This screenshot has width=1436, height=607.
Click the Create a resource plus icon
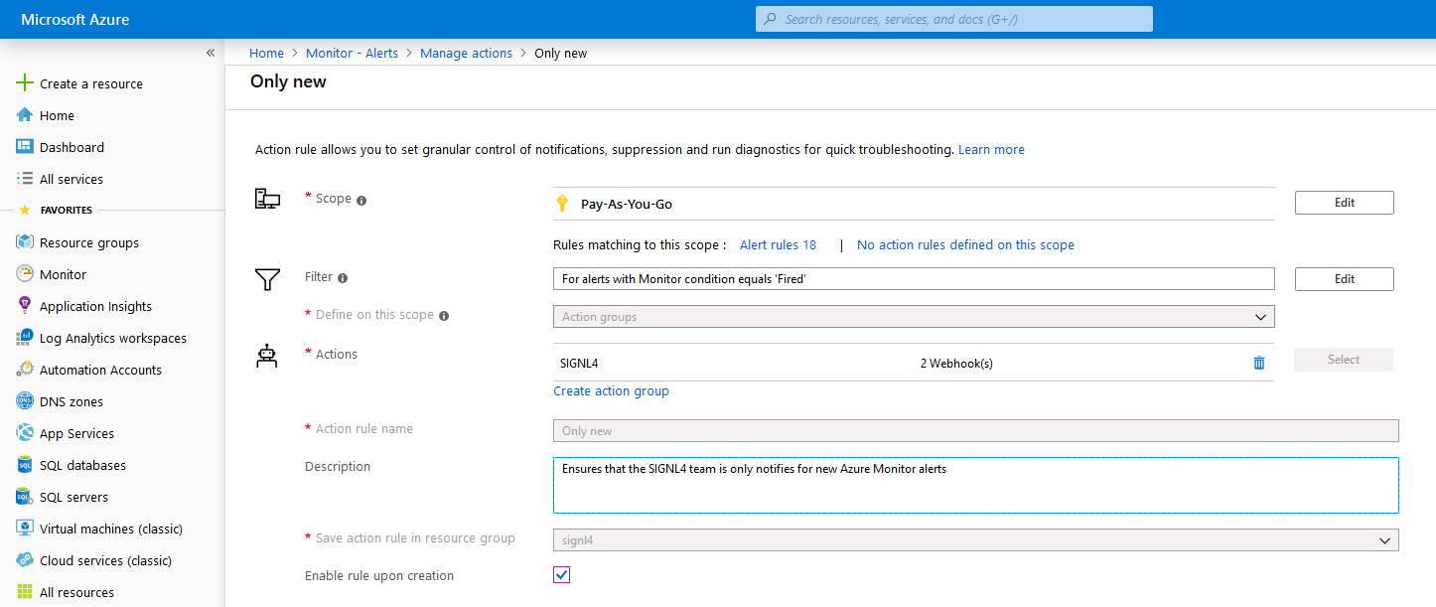(x=25, y=83)
